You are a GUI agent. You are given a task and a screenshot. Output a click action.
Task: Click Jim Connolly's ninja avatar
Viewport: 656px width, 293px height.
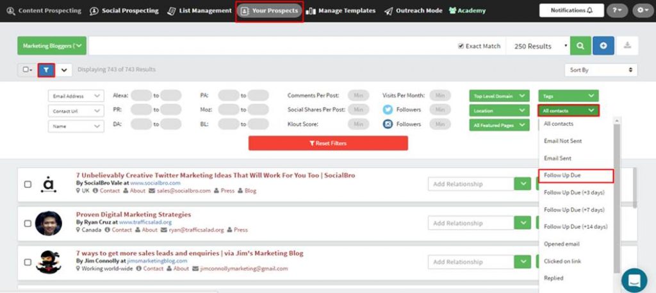click(49, 262)
